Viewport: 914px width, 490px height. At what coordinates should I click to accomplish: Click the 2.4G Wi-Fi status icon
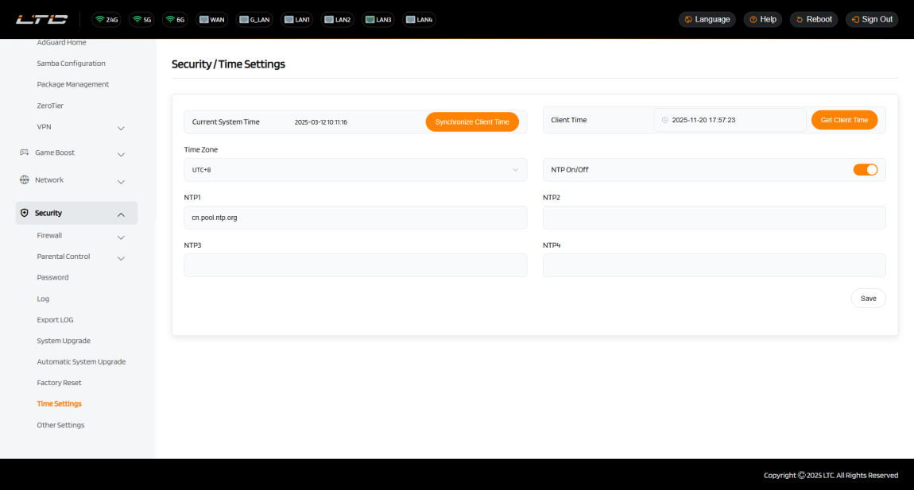(100, 20)
